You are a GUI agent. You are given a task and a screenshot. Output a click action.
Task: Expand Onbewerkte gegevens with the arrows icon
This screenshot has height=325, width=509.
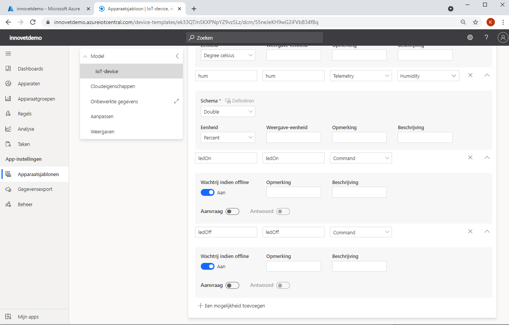pyautogui.click(x=176, y=101)
